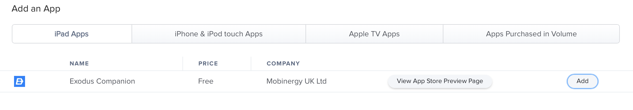Image resolution: width=633 pixels, height=110 pixels.
Task: Open the iPhone & iPod touch Apps tab
Action: coord(219,34)
